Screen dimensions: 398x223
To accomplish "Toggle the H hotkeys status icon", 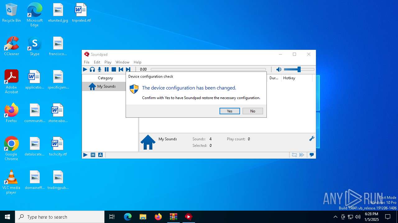I will 93,155.
